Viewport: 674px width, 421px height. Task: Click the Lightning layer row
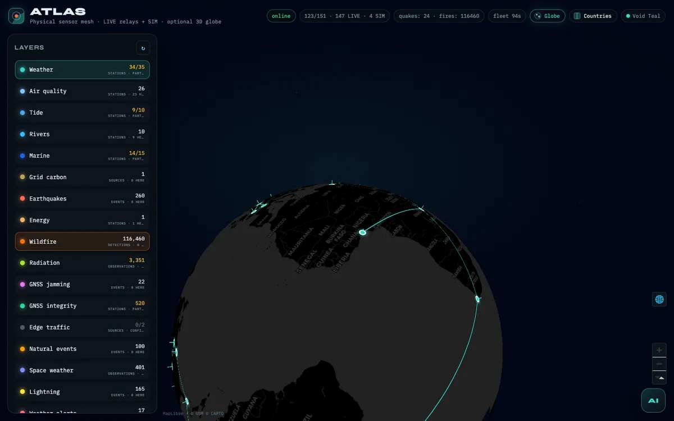click(83, 392)
